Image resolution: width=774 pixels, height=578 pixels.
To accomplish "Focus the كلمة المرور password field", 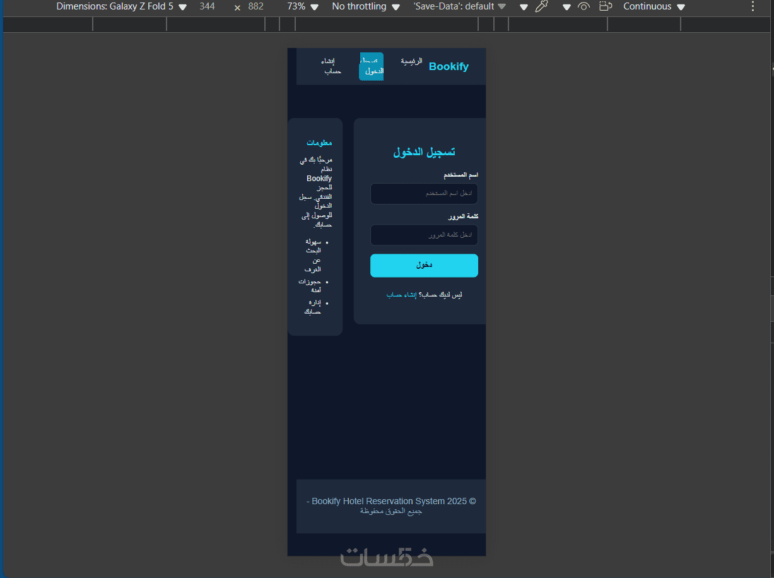I will pyautogui.click(x=424, y=235).
